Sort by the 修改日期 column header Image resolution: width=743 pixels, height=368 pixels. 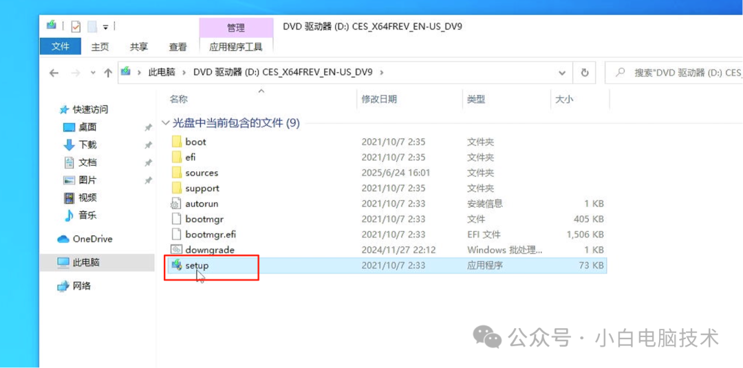click(379, 99)
